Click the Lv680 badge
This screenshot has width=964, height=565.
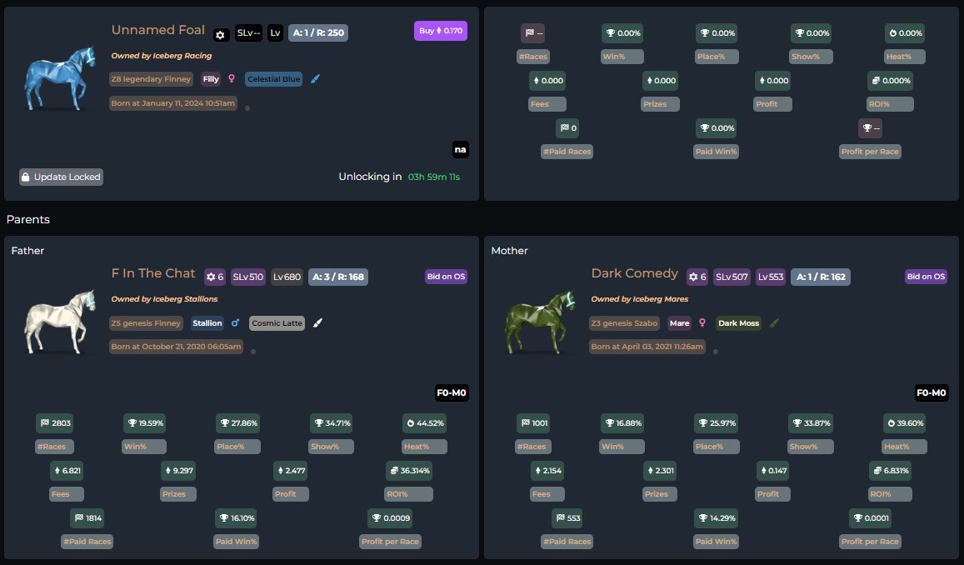(287, 277)
